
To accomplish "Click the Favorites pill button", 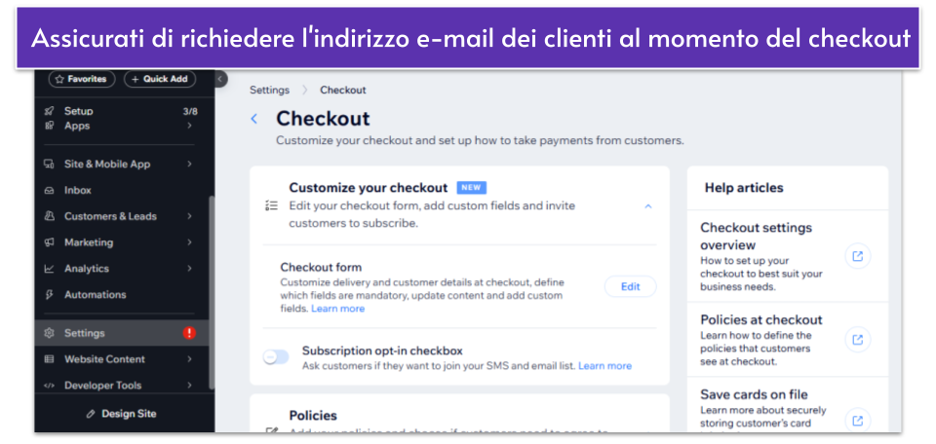I will (82, 79).
